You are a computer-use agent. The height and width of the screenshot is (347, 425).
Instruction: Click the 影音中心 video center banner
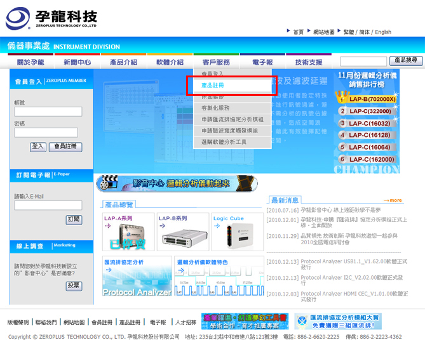click(177, 183)
